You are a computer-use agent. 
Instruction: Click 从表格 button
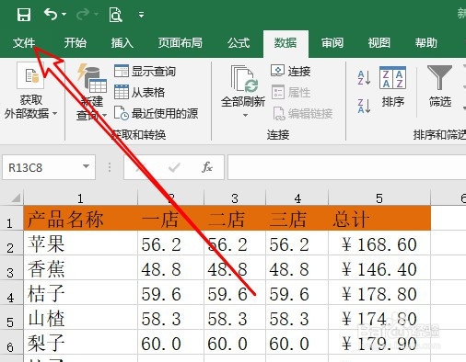pyautogui.click(x=139, y=92)
